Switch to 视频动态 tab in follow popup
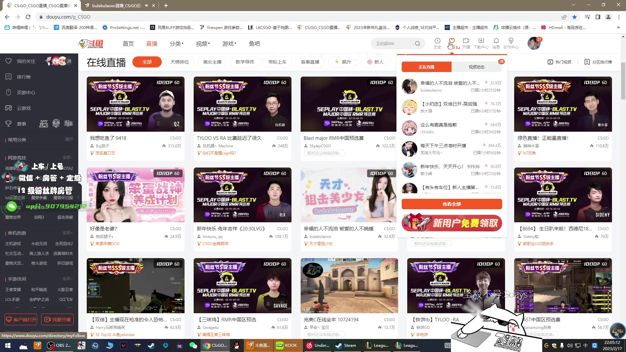This screenshot has width=626, height=352. tap(477, 67)
